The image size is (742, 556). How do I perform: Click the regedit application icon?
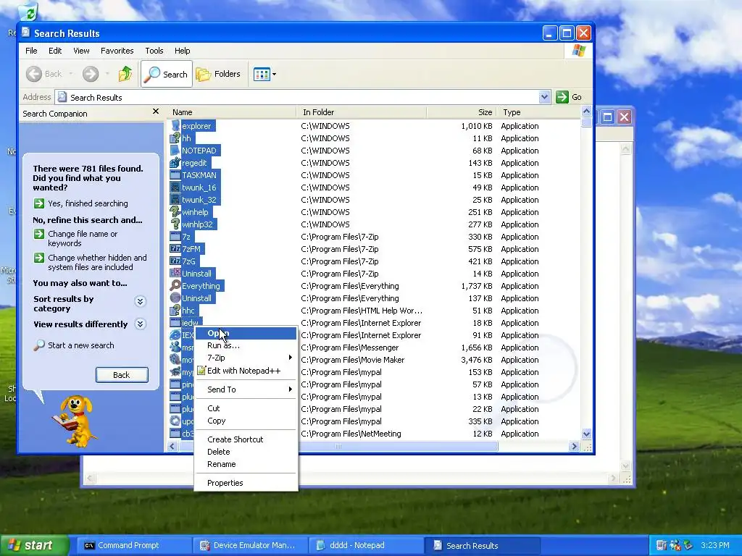(x=175, y=163)
